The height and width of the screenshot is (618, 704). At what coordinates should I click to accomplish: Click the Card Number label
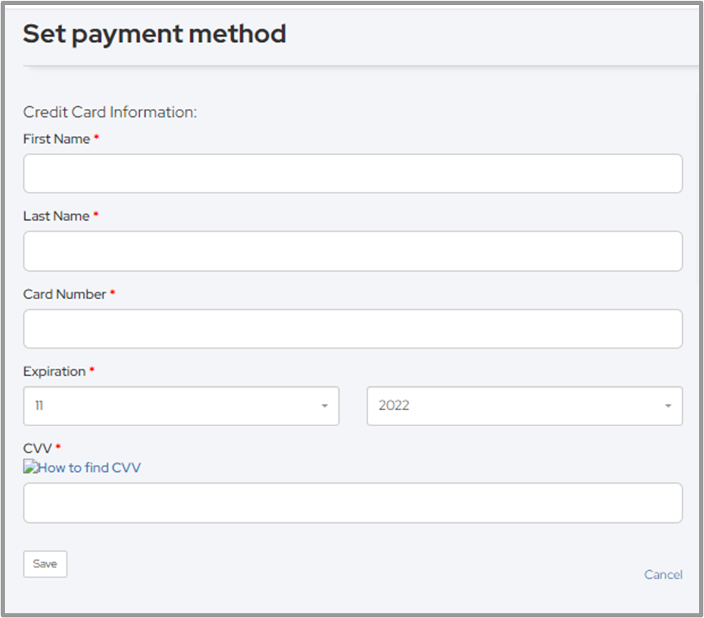[65, 294]
